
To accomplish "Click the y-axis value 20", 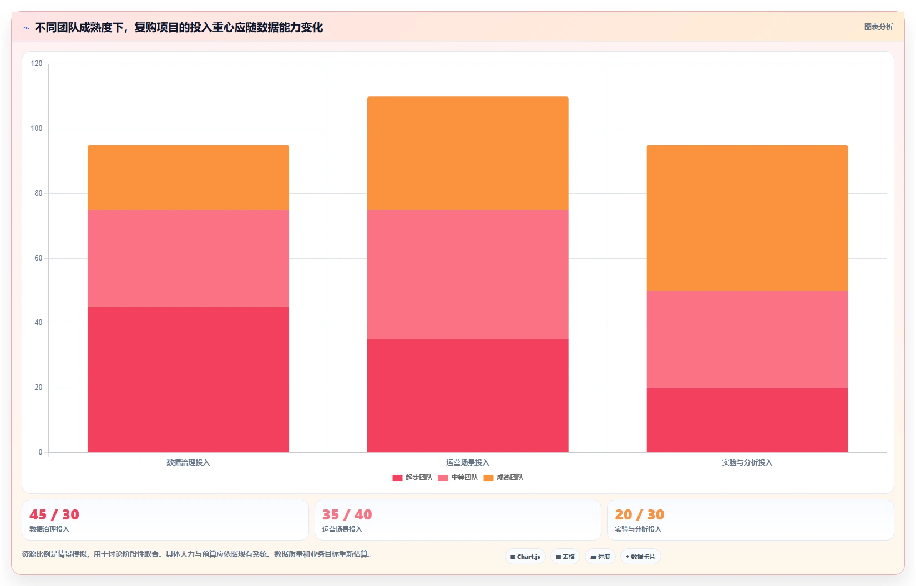I will click(x=38, y=388).
